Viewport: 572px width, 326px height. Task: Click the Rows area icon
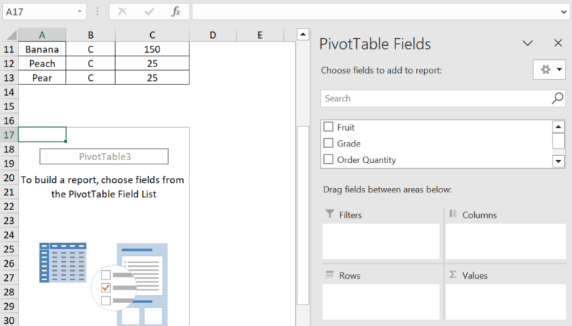click(x=330, y=275)
